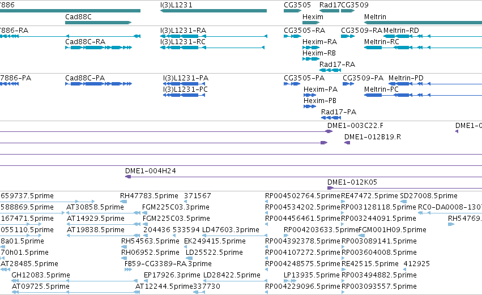Viewport: 482px width, 295px height.
Task: Select the l(3)L1231-RA transcript label
Action: click(x=183, y=31)
